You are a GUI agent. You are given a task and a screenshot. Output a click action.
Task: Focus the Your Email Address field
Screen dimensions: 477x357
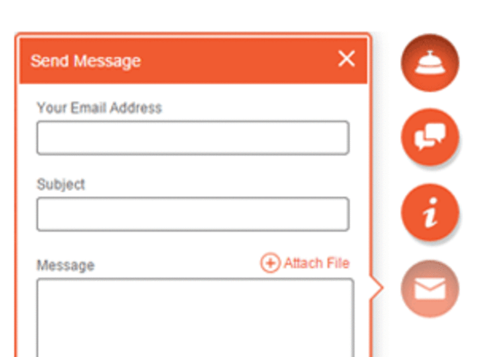tap(193, 138)
